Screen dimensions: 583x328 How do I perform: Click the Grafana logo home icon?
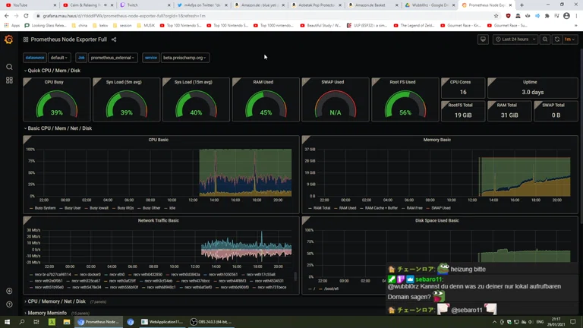9,39
